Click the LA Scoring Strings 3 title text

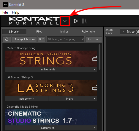point(20,77)
